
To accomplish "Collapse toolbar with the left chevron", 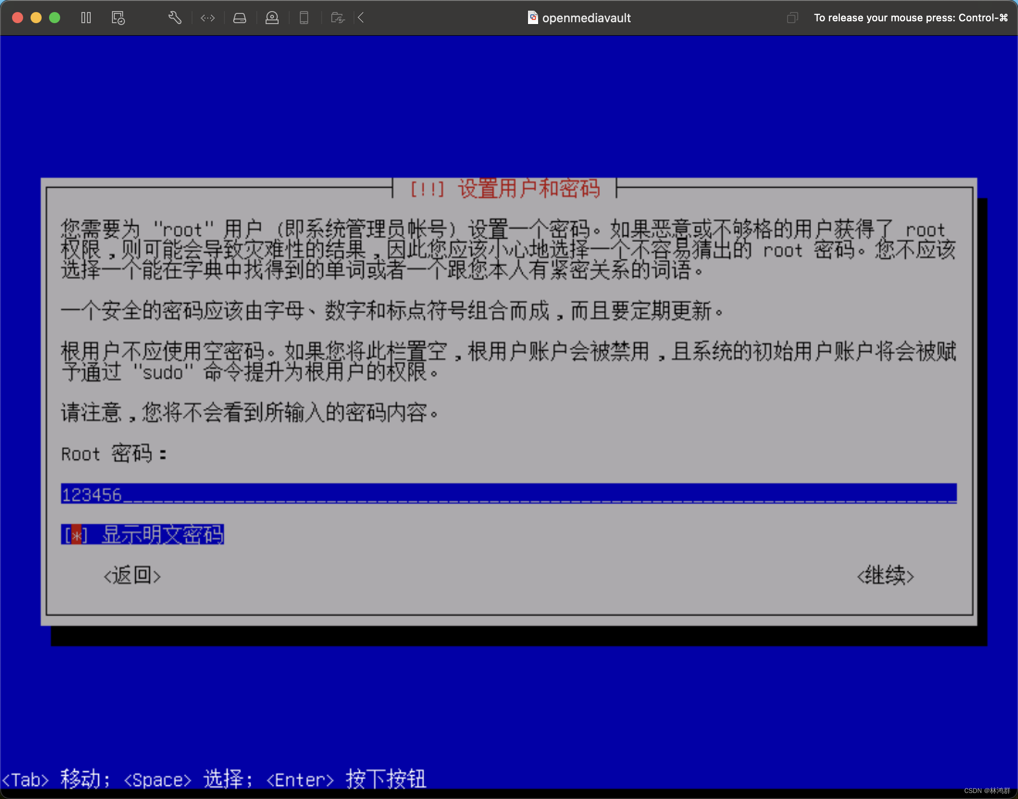I will [361, 18].
